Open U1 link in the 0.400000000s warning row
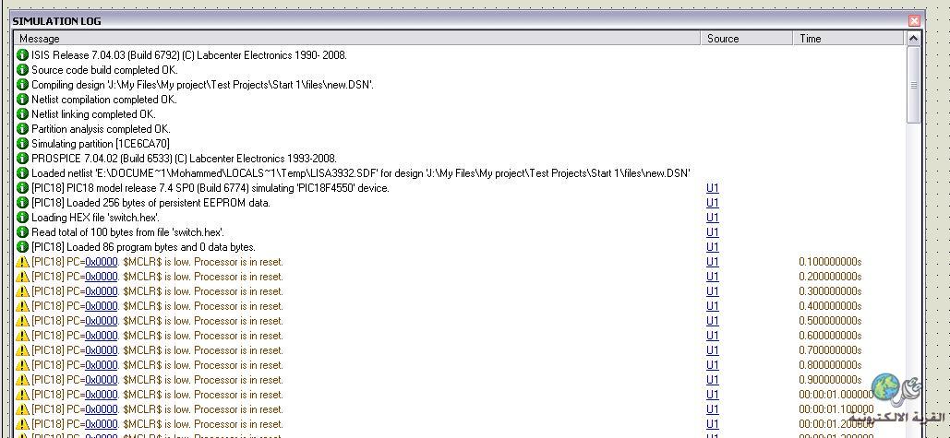The height and width of the screenshot is (438, 950). point(713,306)
